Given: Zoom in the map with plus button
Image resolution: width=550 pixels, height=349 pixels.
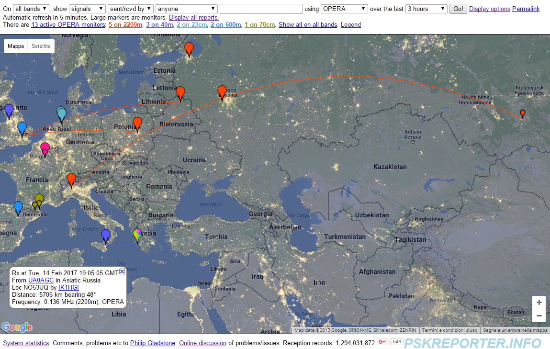Looking at the screenshot, I should click(539, 303).
